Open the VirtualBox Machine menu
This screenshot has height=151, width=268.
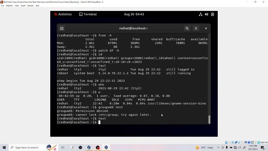point(9,5)
